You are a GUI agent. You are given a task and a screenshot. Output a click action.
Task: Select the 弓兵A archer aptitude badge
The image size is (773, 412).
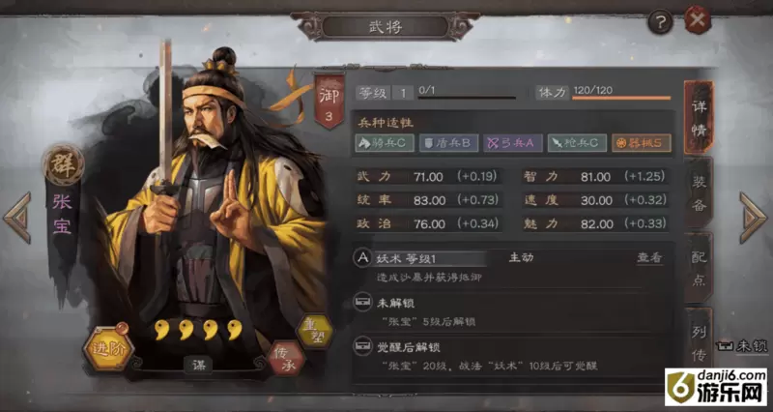click(513, 143)
